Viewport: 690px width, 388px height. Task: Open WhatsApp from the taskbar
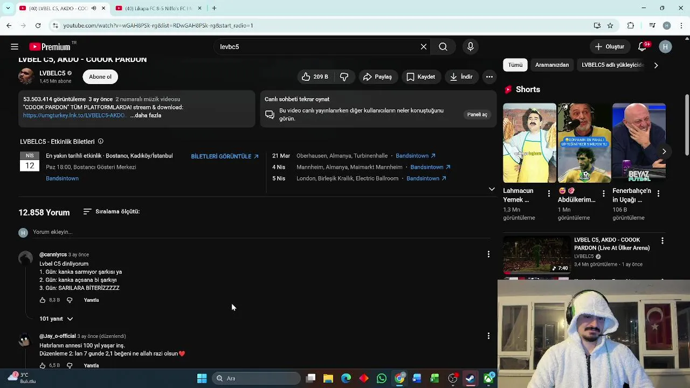coord(382,379)
